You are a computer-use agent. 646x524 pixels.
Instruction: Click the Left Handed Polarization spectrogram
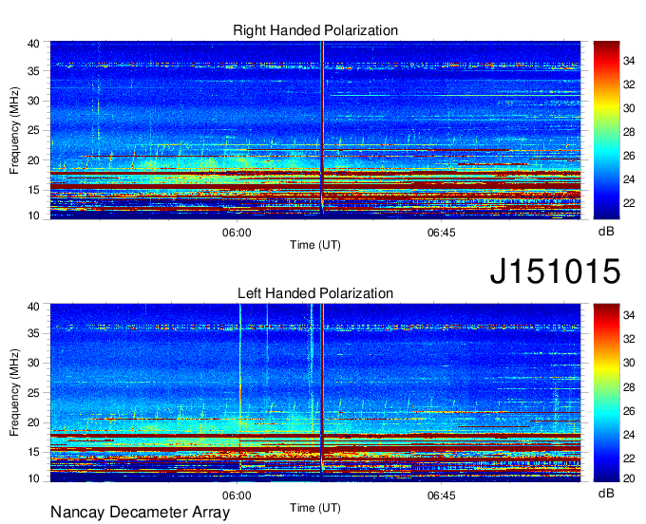315,393
